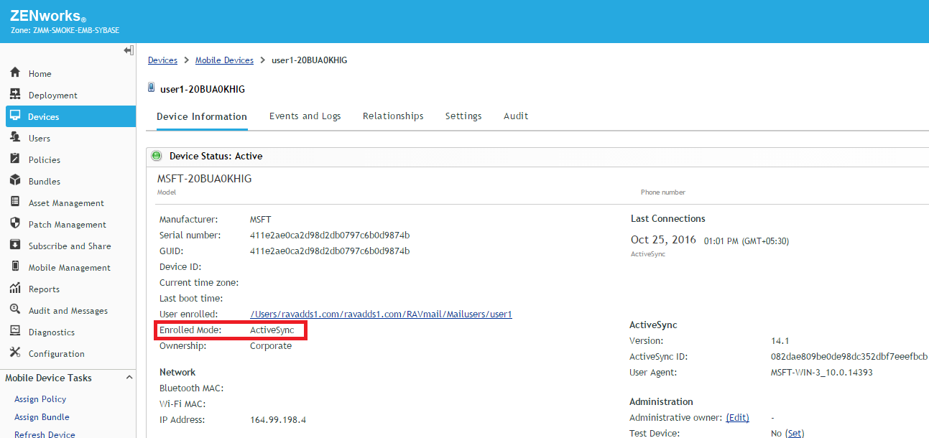Open the Device Information tab

pyautogui.click(x=202, y=116)
